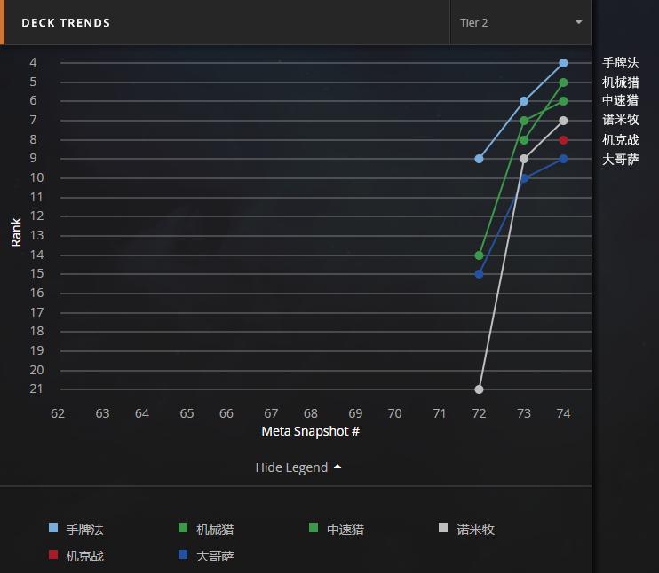Click the Tier 2 dropdown arrow
The height and width of the screenshot is (573, 659).
pos(579,22)
